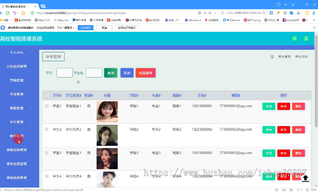Viewport: 318px width, 192px height.
Task: View details of 学生1 with 查看
Action: point(269,106)
